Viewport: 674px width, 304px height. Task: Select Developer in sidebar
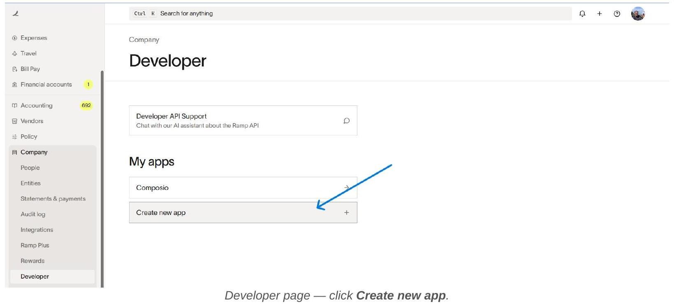pos(52,277)
